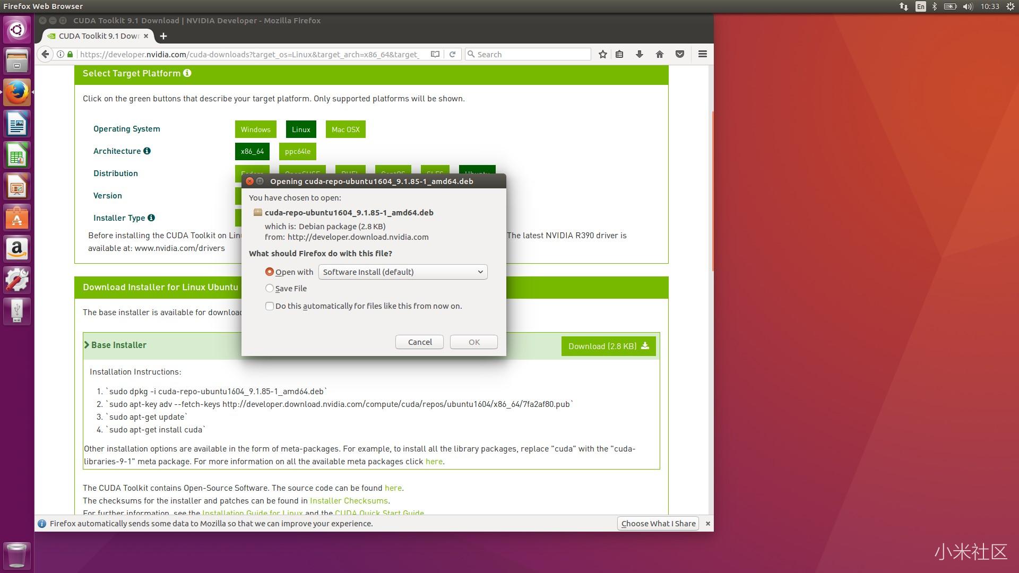
Task: Open meta packages 'here' link
Action: 434,461
